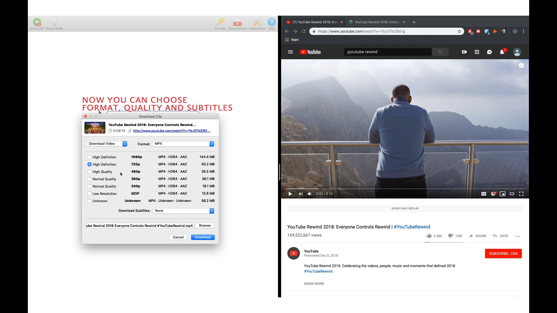This screenshot has height=313, width=557.
Task: Mute the video volume
Action: pos(310,194)
